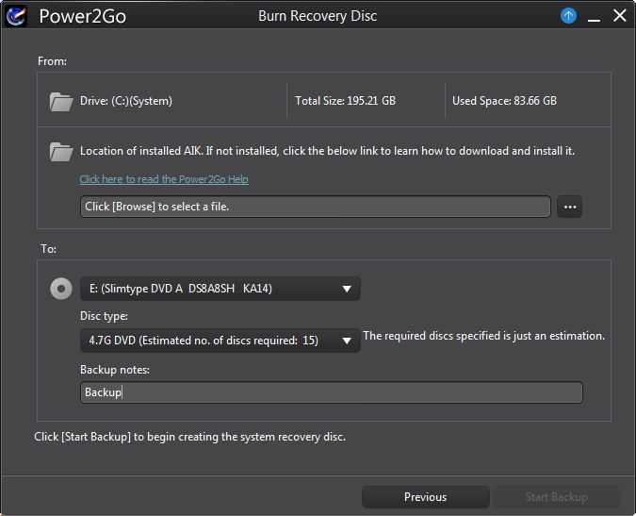This screenshot has width=636, height=516.
Task: Click the folder icon beside Drive (C:)
Action: pyautogui.click(x=61, y=101)
